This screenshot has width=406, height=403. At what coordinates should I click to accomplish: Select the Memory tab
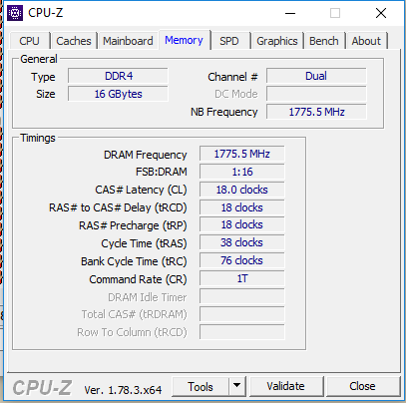[184, 40]
